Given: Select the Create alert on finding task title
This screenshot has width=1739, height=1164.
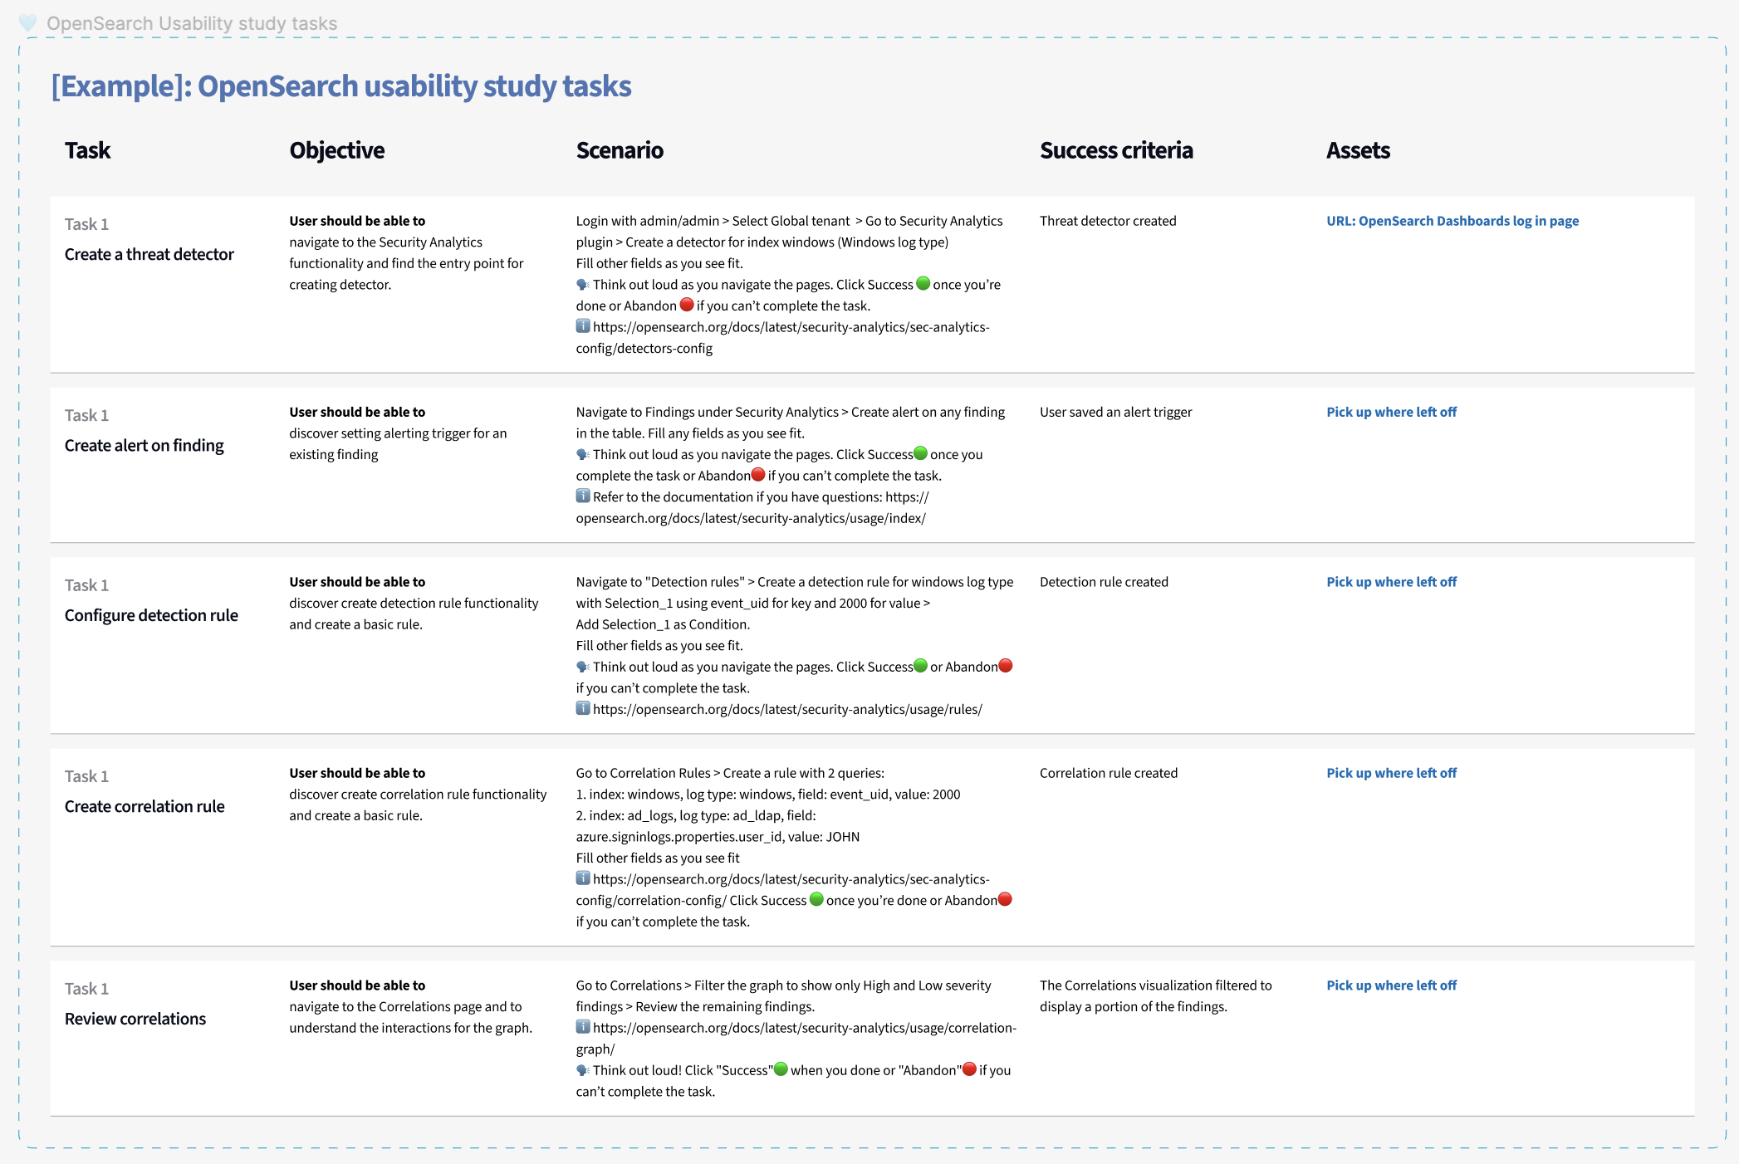Looking at the screenshot, I should [145, 445].
